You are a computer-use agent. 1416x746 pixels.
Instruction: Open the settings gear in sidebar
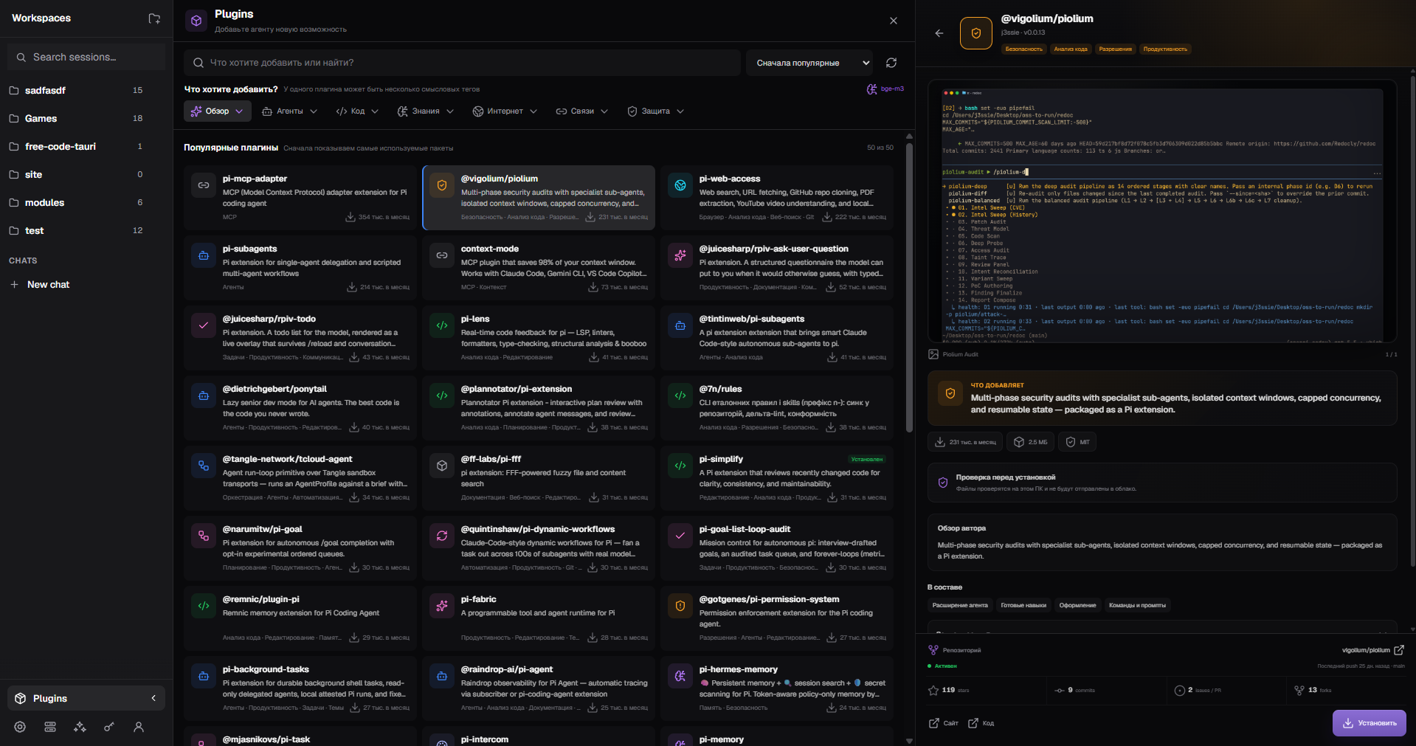[x=20, y=727]
